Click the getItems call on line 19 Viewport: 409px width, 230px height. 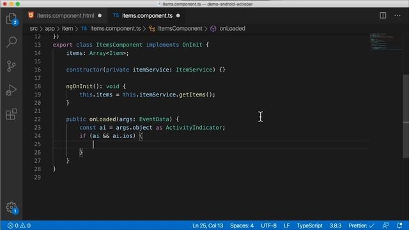click(x=192, y=95)
